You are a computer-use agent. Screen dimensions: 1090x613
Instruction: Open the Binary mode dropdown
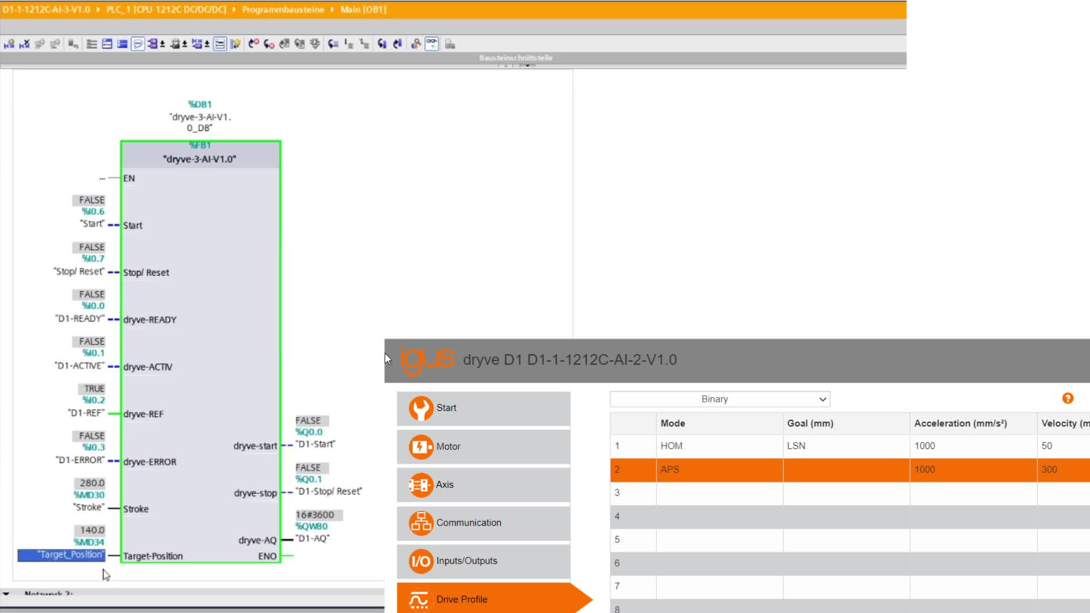point(720,399)
